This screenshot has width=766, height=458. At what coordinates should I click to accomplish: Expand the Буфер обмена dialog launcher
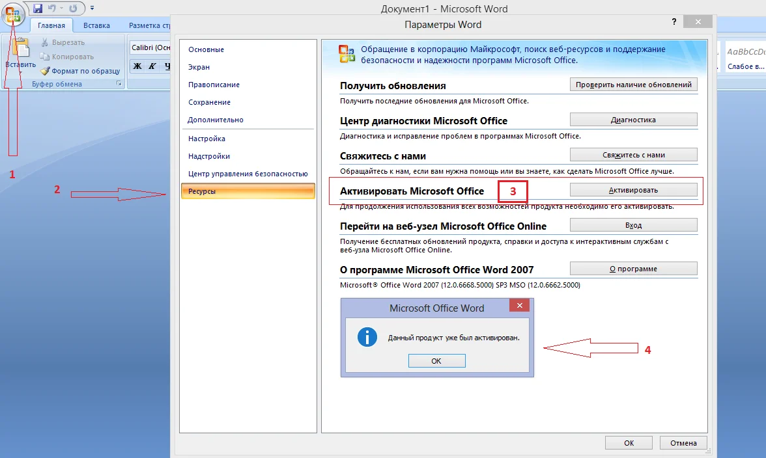pos(119,84)
